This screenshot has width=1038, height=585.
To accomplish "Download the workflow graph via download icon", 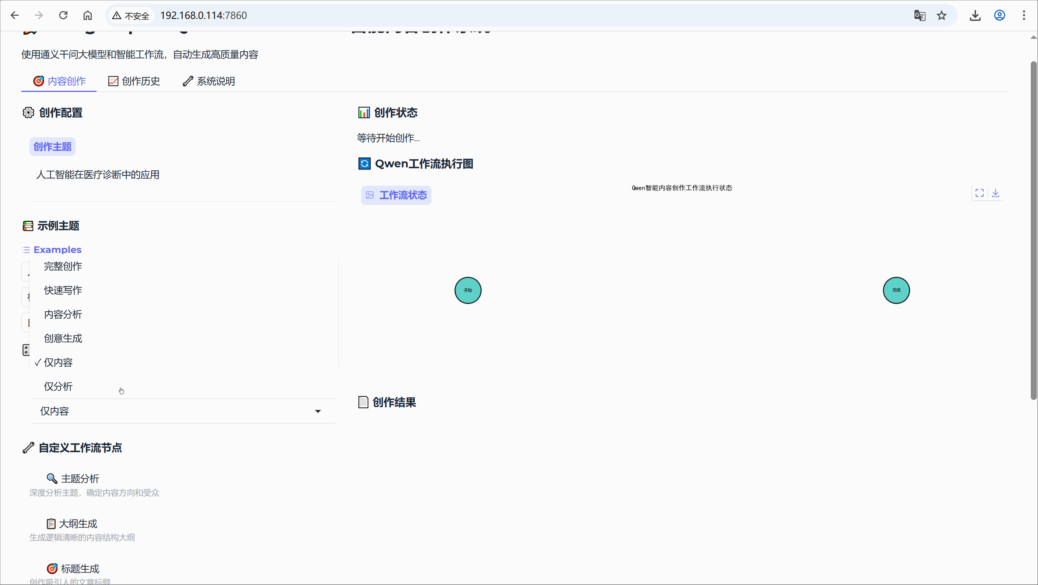I will point(996,193).
